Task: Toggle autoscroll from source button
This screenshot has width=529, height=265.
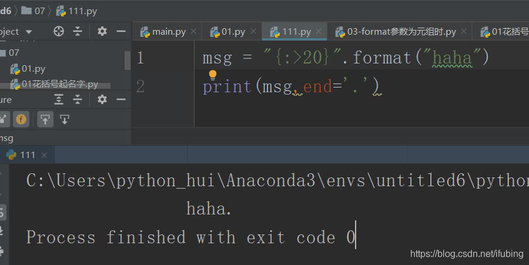Action: click(x=65, y=119)
